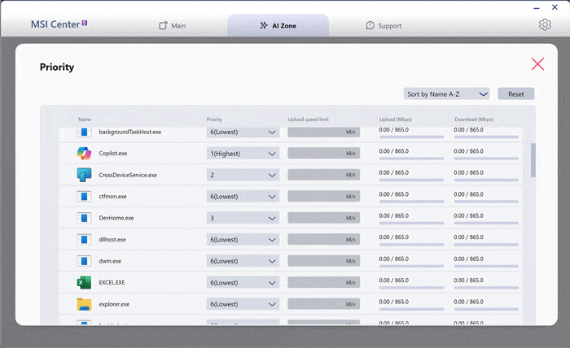Click the MSI Center logo
Image resolution: width=570 pixels, height=348 pixels.
59,24
